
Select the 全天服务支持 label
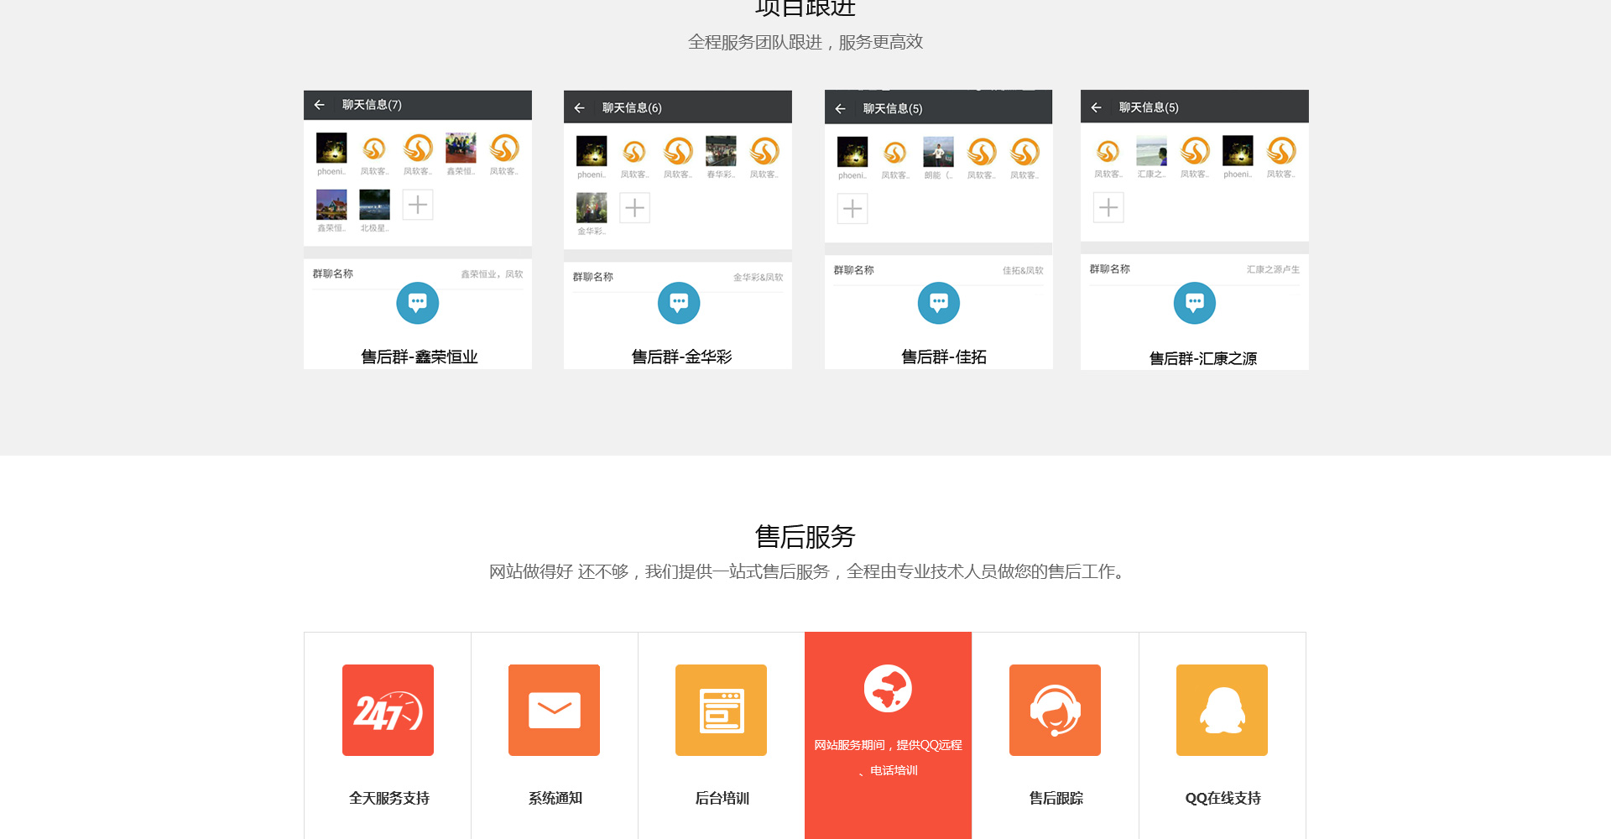point(388,798)
